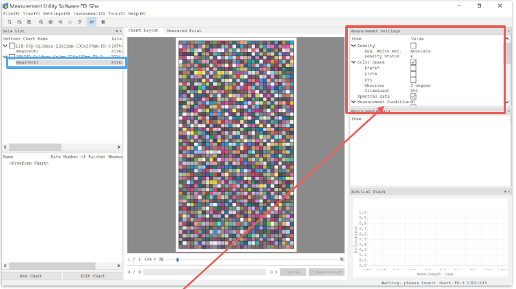Click the color patch chart preview
This screenshot has height=289, width=516.
click(236, 145)
